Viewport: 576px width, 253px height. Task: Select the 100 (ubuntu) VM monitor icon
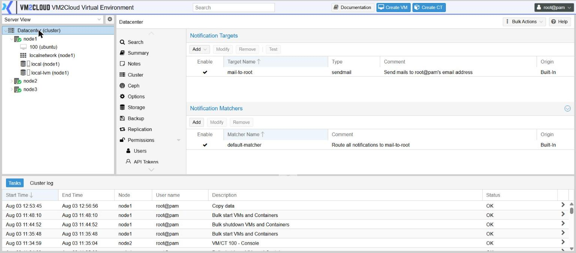tap(23, 47)
